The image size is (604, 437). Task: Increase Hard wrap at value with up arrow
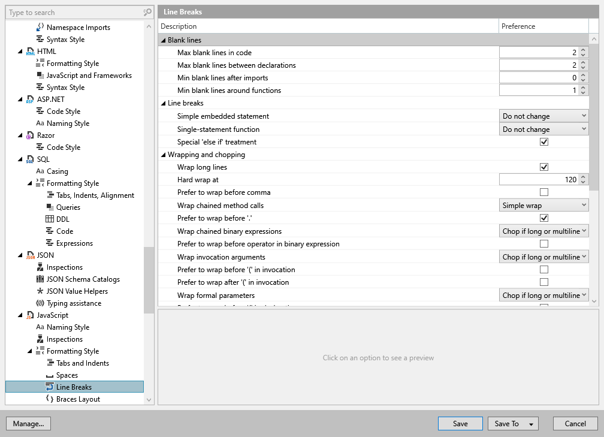click(x=584, y=177)
